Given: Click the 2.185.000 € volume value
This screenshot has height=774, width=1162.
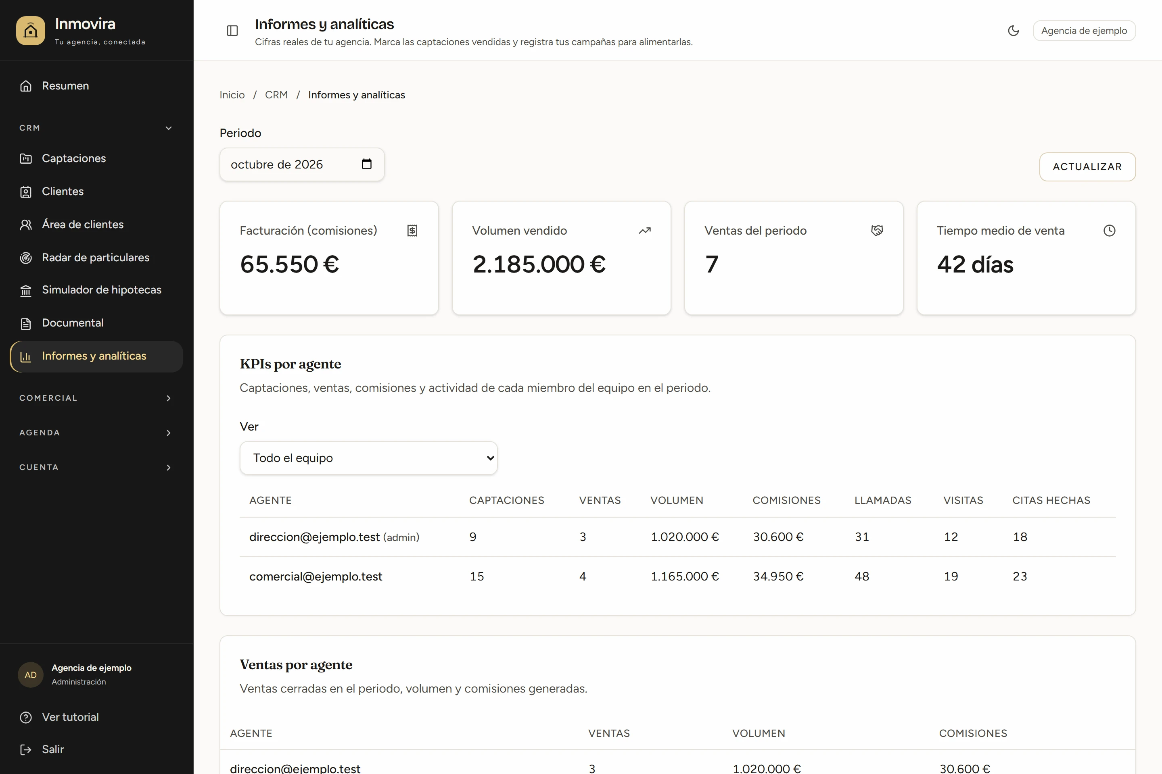Looking at the screenshot, I should point(539,264).
